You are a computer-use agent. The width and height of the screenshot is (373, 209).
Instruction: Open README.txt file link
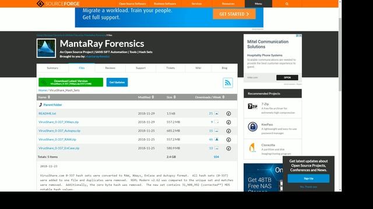click(x=47, y=114)
